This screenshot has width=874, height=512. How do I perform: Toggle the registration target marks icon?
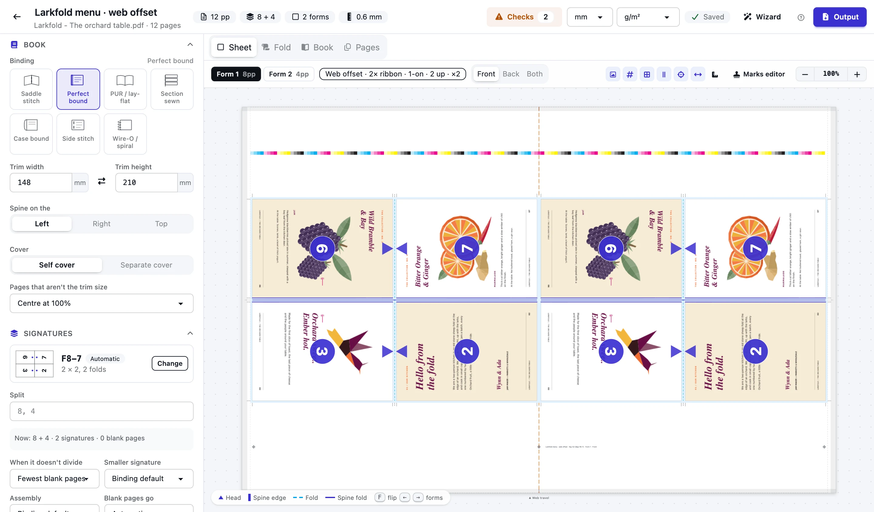pos(681,74)
